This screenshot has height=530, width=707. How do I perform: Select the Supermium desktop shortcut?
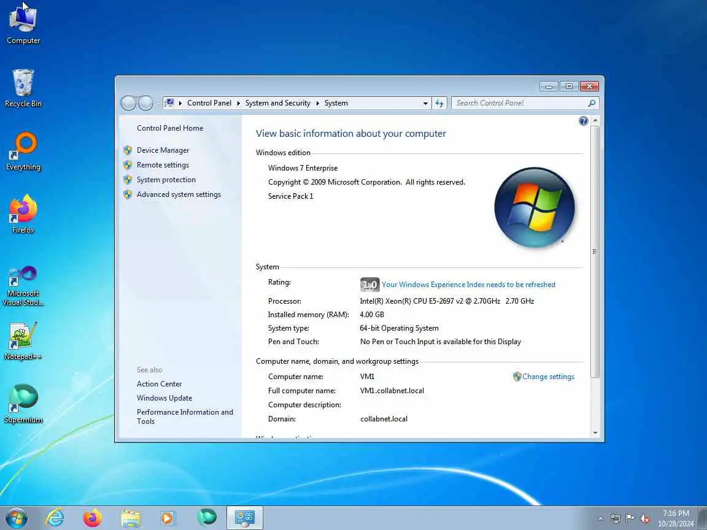click(23, 404)
